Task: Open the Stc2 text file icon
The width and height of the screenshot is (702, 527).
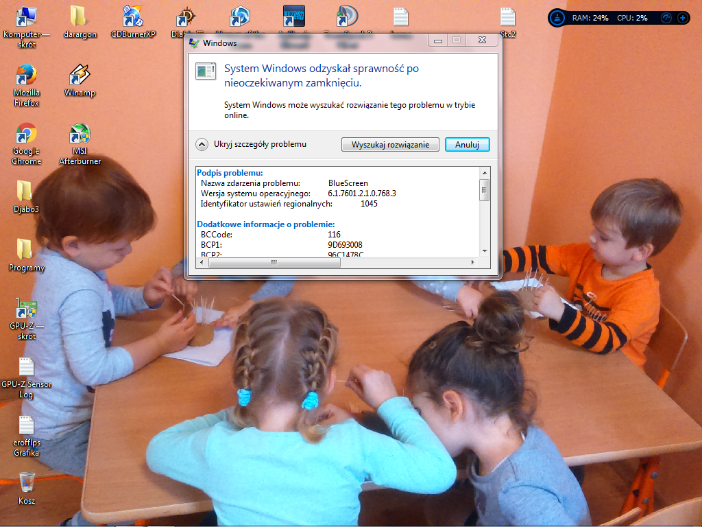Action: coord(508,23)
